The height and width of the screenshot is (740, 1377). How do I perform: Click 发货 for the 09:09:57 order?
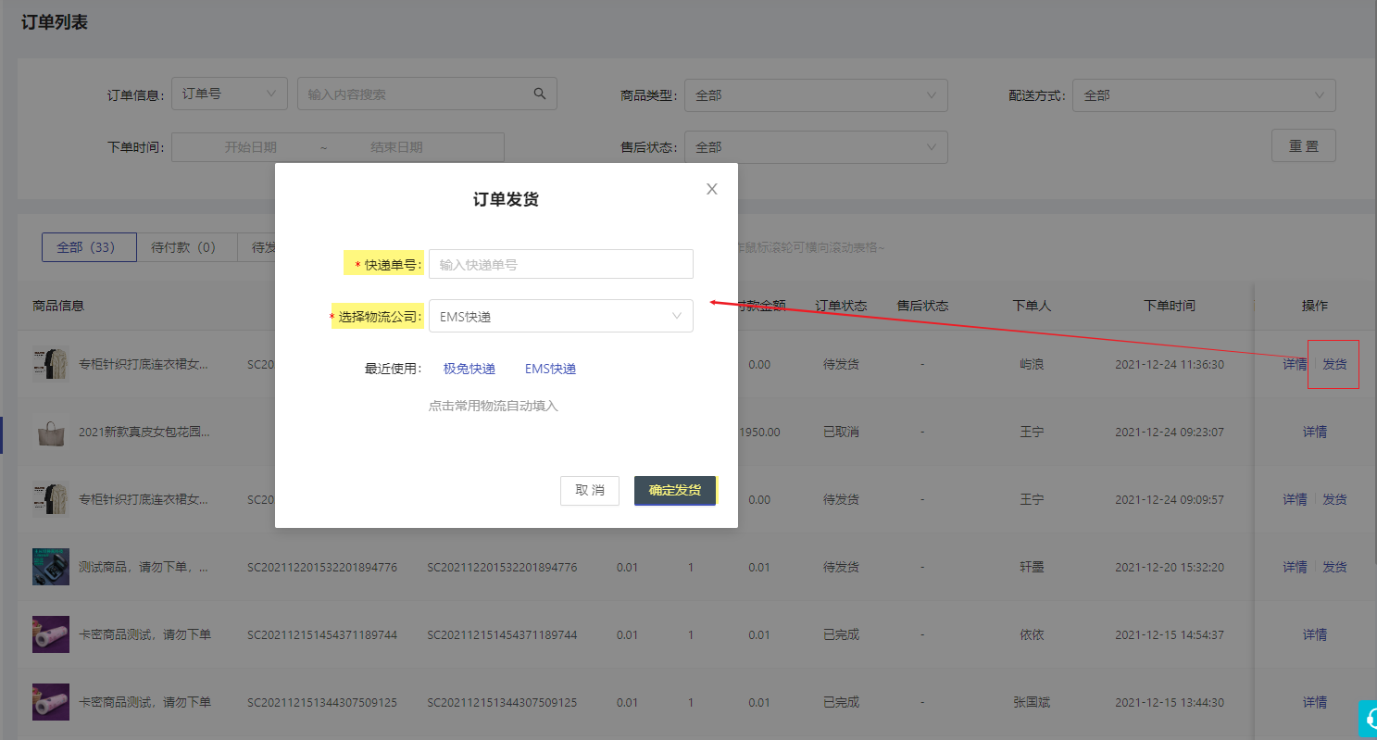[1334, 499]
